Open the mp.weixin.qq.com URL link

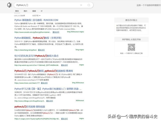coord(37,65)
